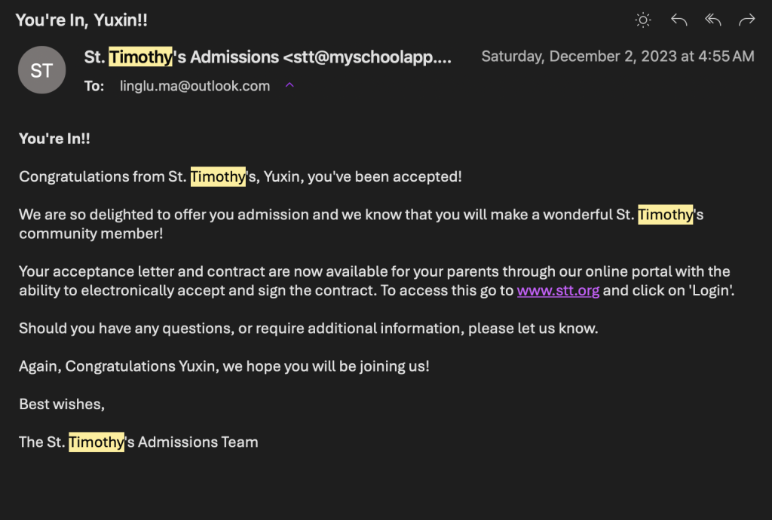Click the To: label
Screen dimensions: 772x520
pyautogui.click(x=94, y=86)
